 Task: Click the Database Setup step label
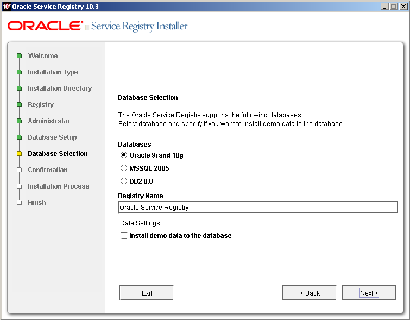click(x=52, y=137)
